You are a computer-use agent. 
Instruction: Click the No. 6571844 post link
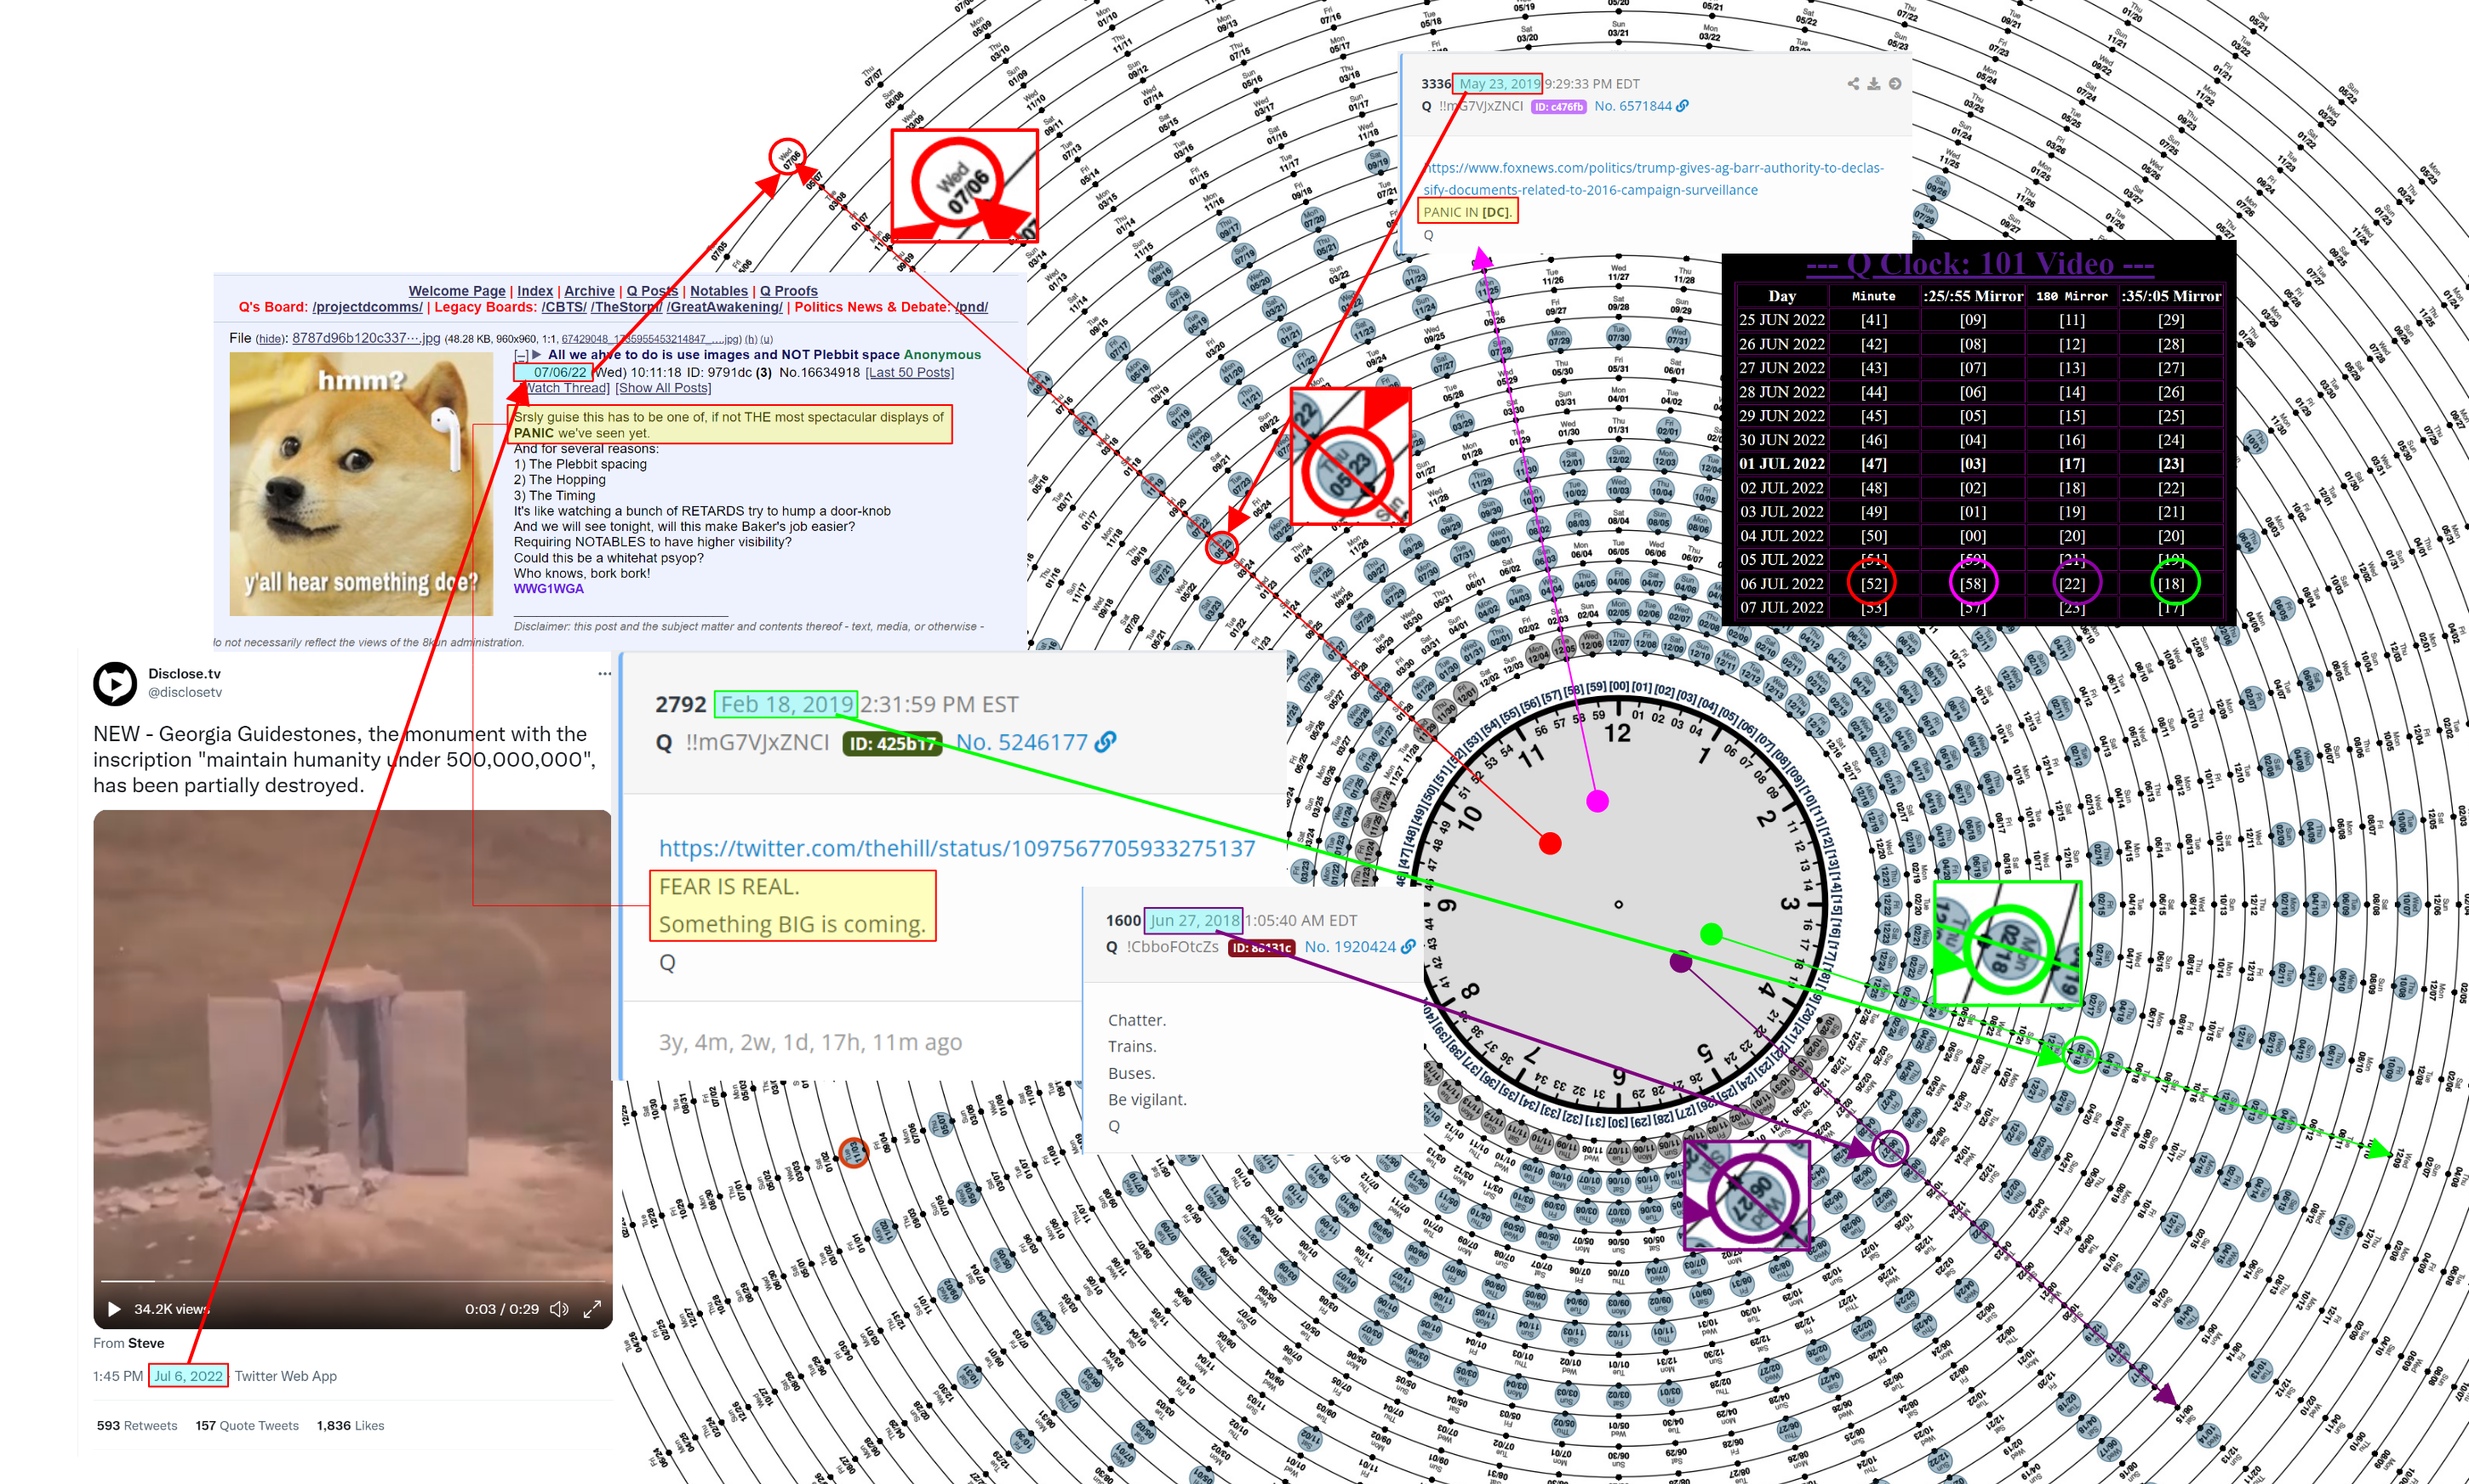[x=1633, y=106]
